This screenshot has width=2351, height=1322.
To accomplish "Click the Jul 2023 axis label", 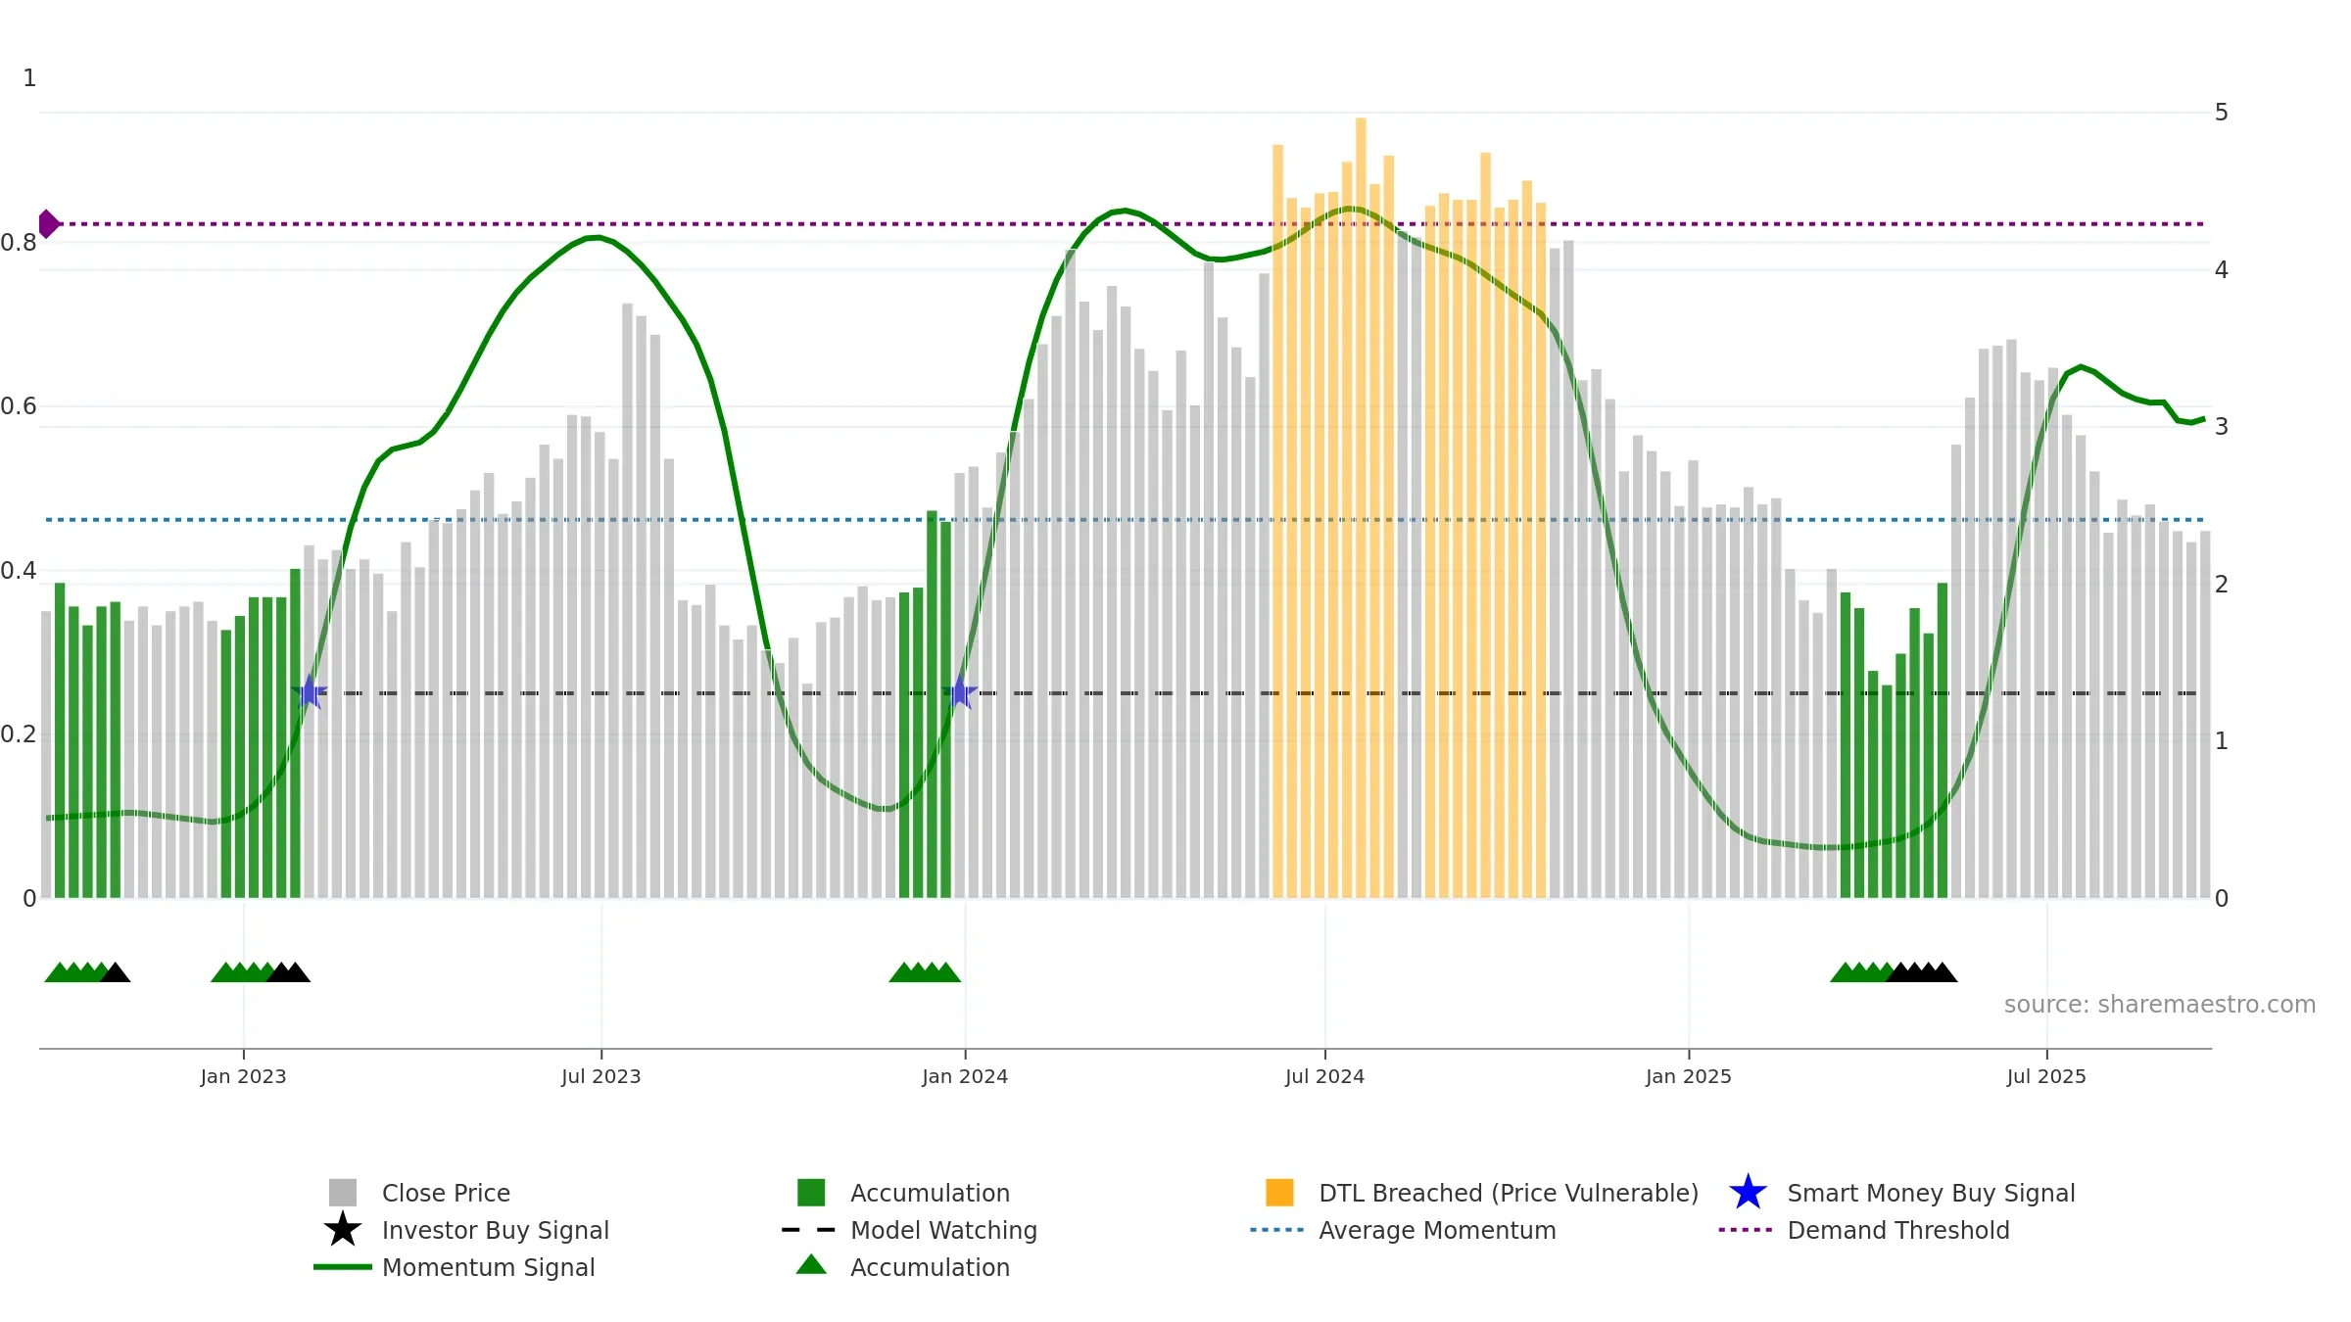I will (x=601, y=1076).
